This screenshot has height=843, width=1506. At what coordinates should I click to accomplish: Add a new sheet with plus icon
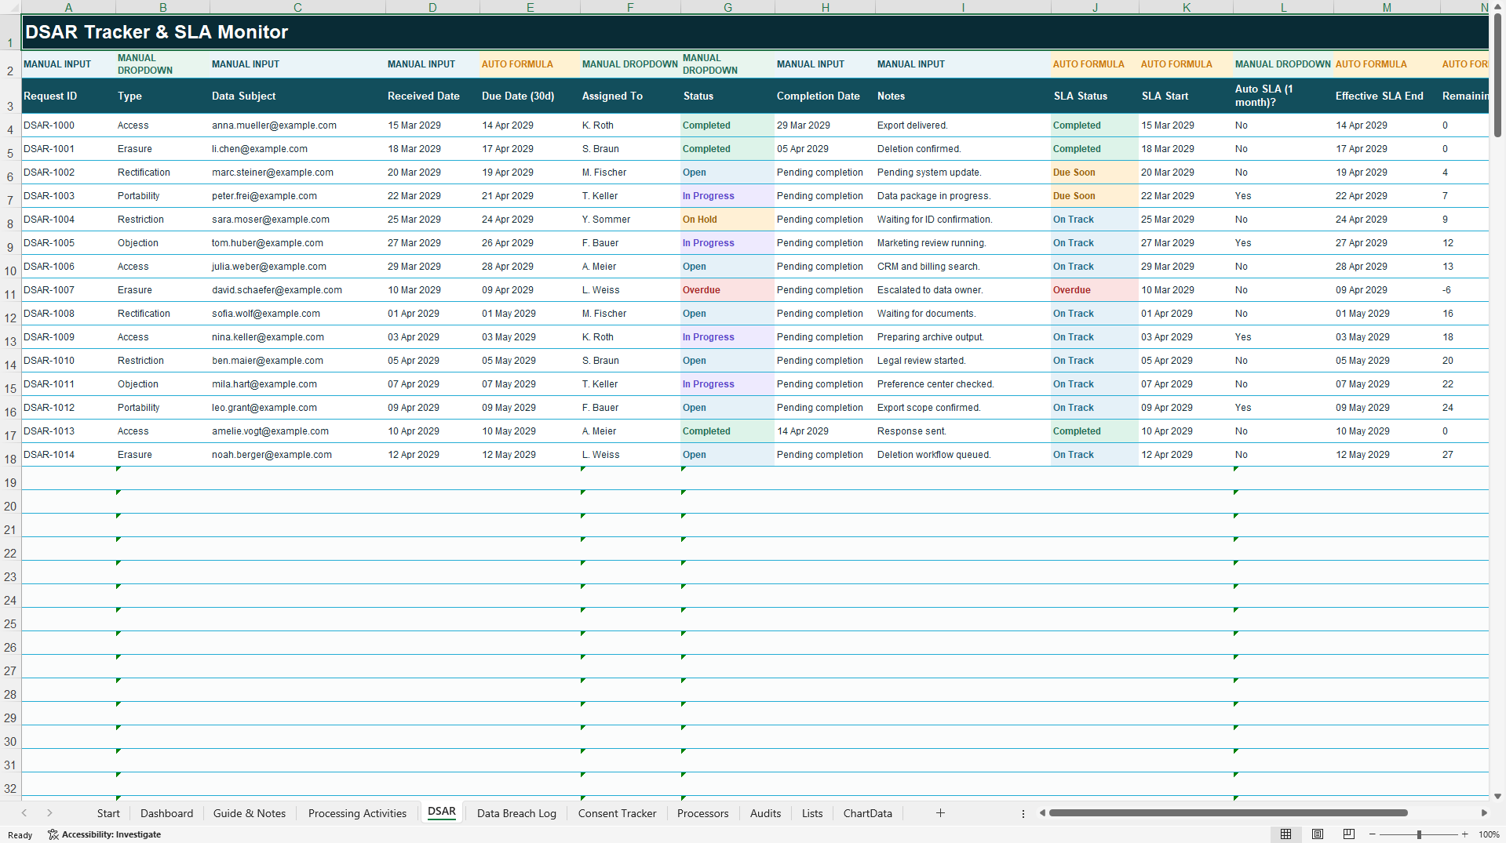coord(940,813)
